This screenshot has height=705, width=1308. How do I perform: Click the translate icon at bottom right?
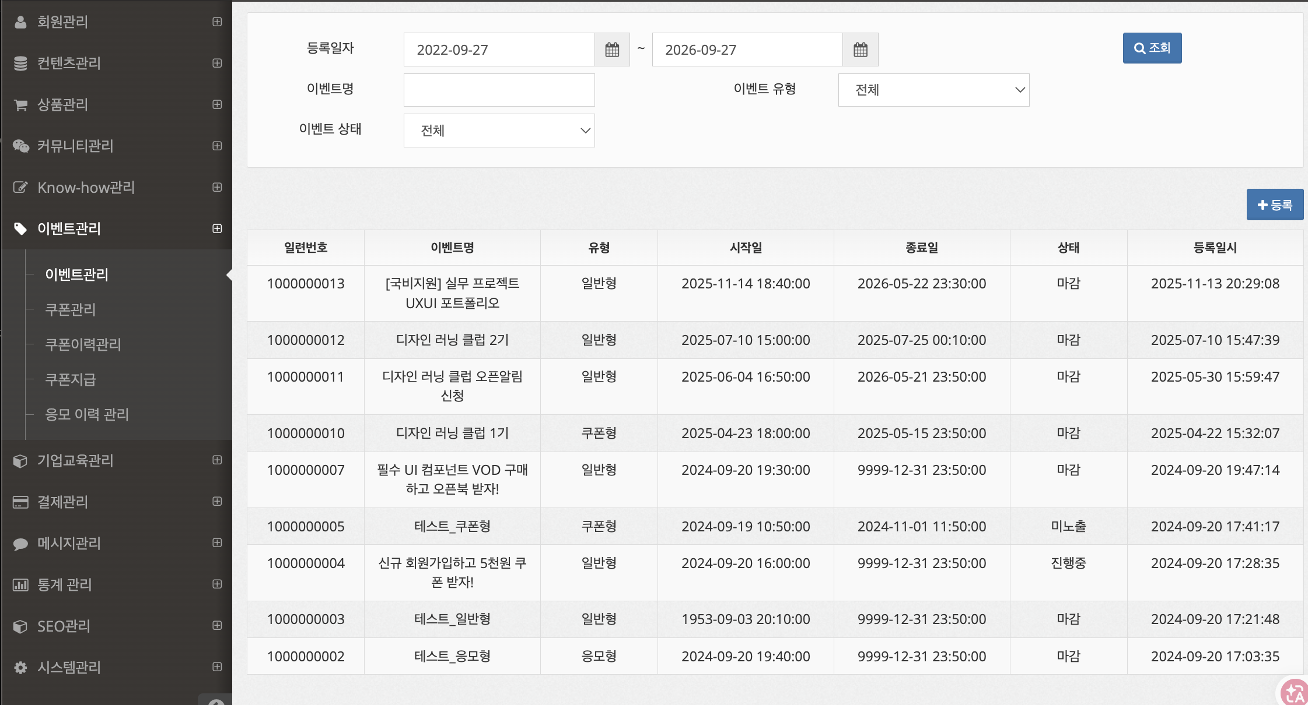tap(1294, 692)
